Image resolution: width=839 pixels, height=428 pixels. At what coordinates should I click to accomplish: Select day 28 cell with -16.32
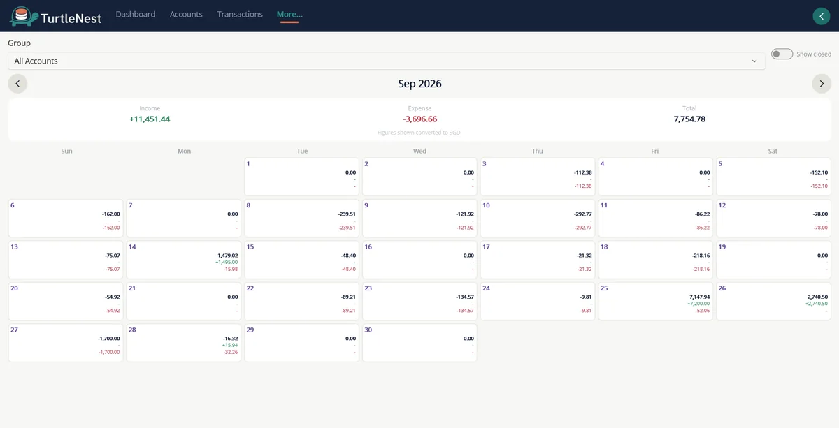(184, 343)
